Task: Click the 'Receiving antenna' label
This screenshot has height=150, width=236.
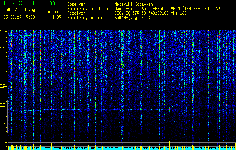Action: pyautogui.click(x=86, y=18)
